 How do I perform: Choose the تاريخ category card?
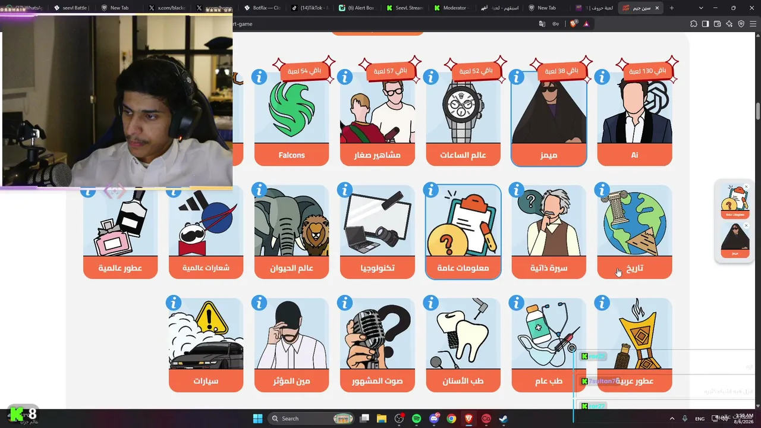click(x=634, y=232)
